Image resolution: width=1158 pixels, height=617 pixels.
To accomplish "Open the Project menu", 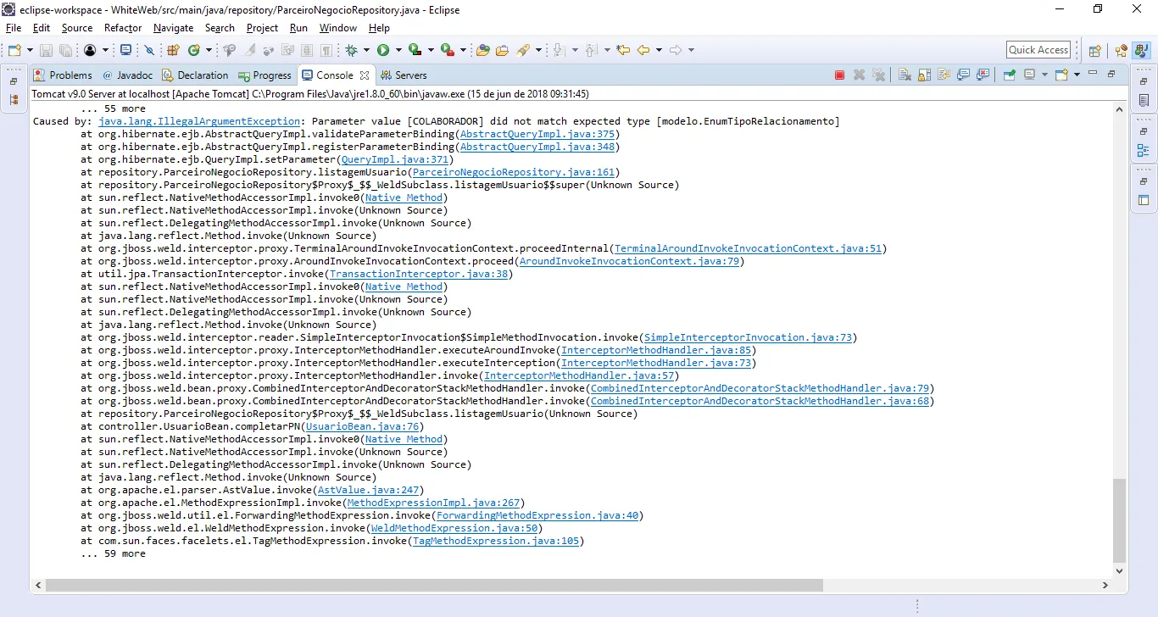I will pyautogui.click(x=263, y=28).
